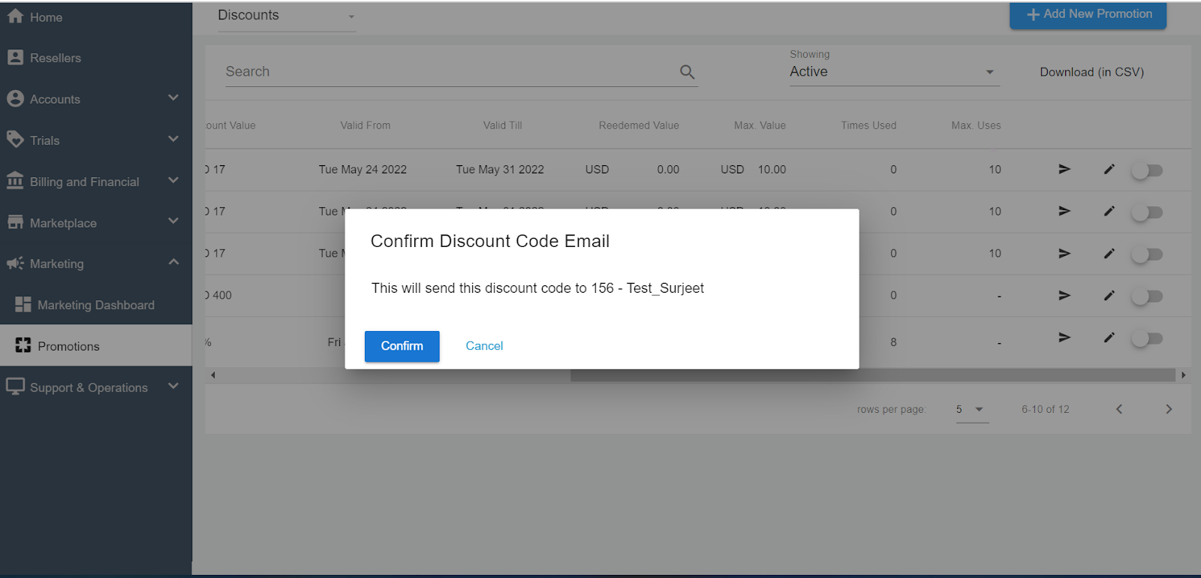
Task: Expand Support & Operations chevron
Action: click(x=173, y=386)
